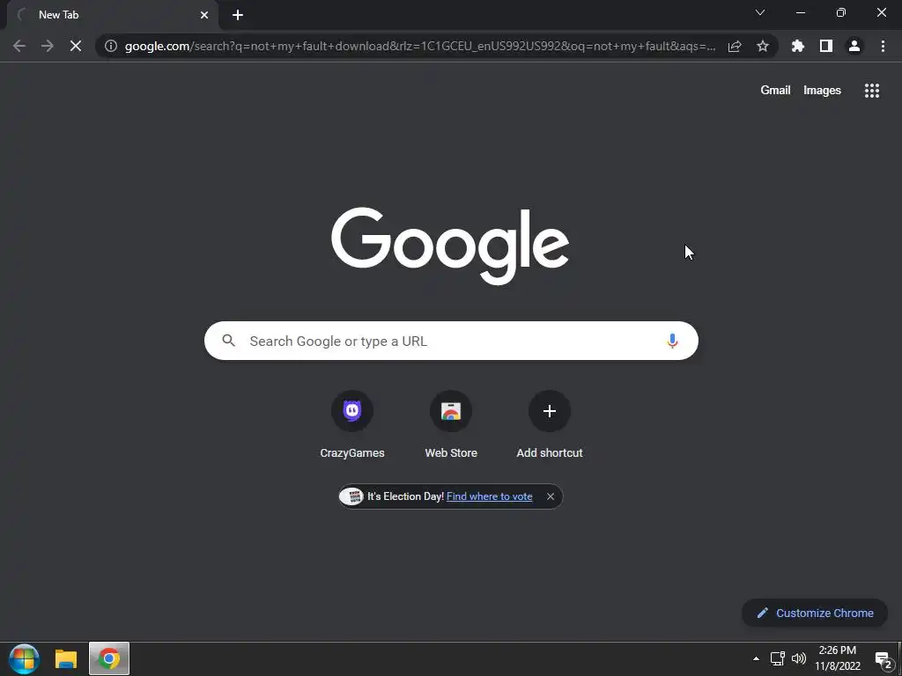The height and width of the screenshot is (676, 902).
Task: Show hidden system tray icons
Action: click(756, 658)
